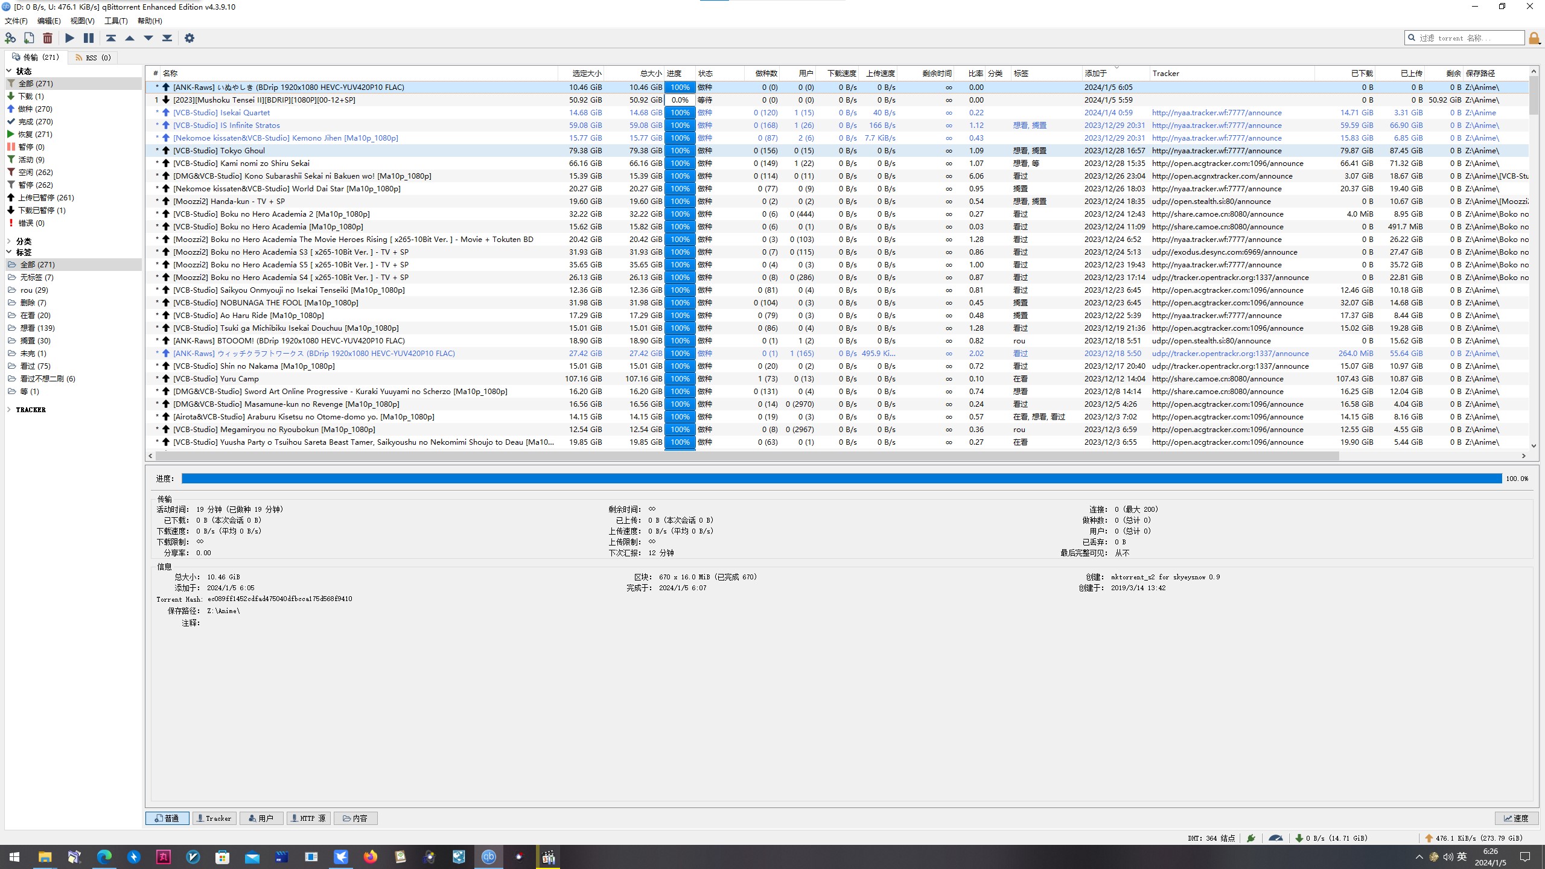1545x869 pixels.
Task: Click the 过滤 torrent 名称 search field
Action: (1465, 38)
